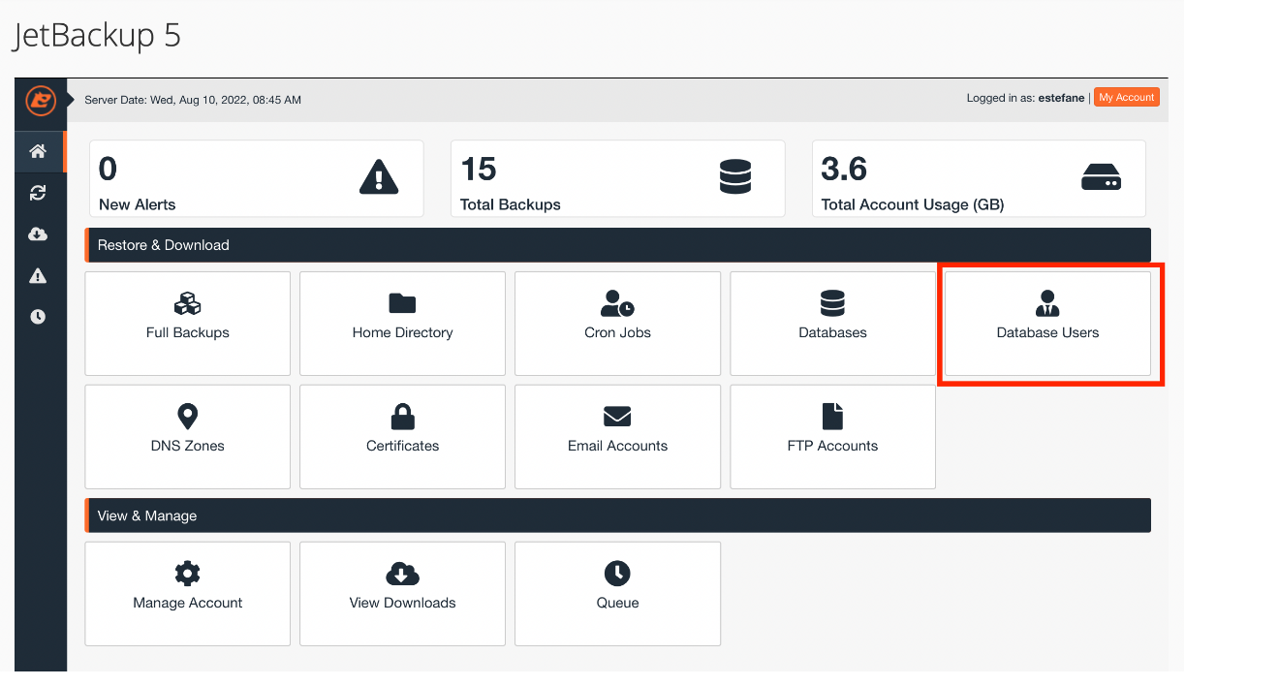Click the Total Backups summary card

pos(618,178)
